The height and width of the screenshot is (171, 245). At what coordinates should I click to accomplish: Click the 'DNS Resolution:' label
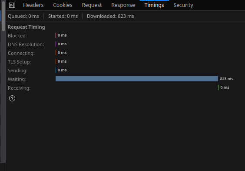pos(26,44)
